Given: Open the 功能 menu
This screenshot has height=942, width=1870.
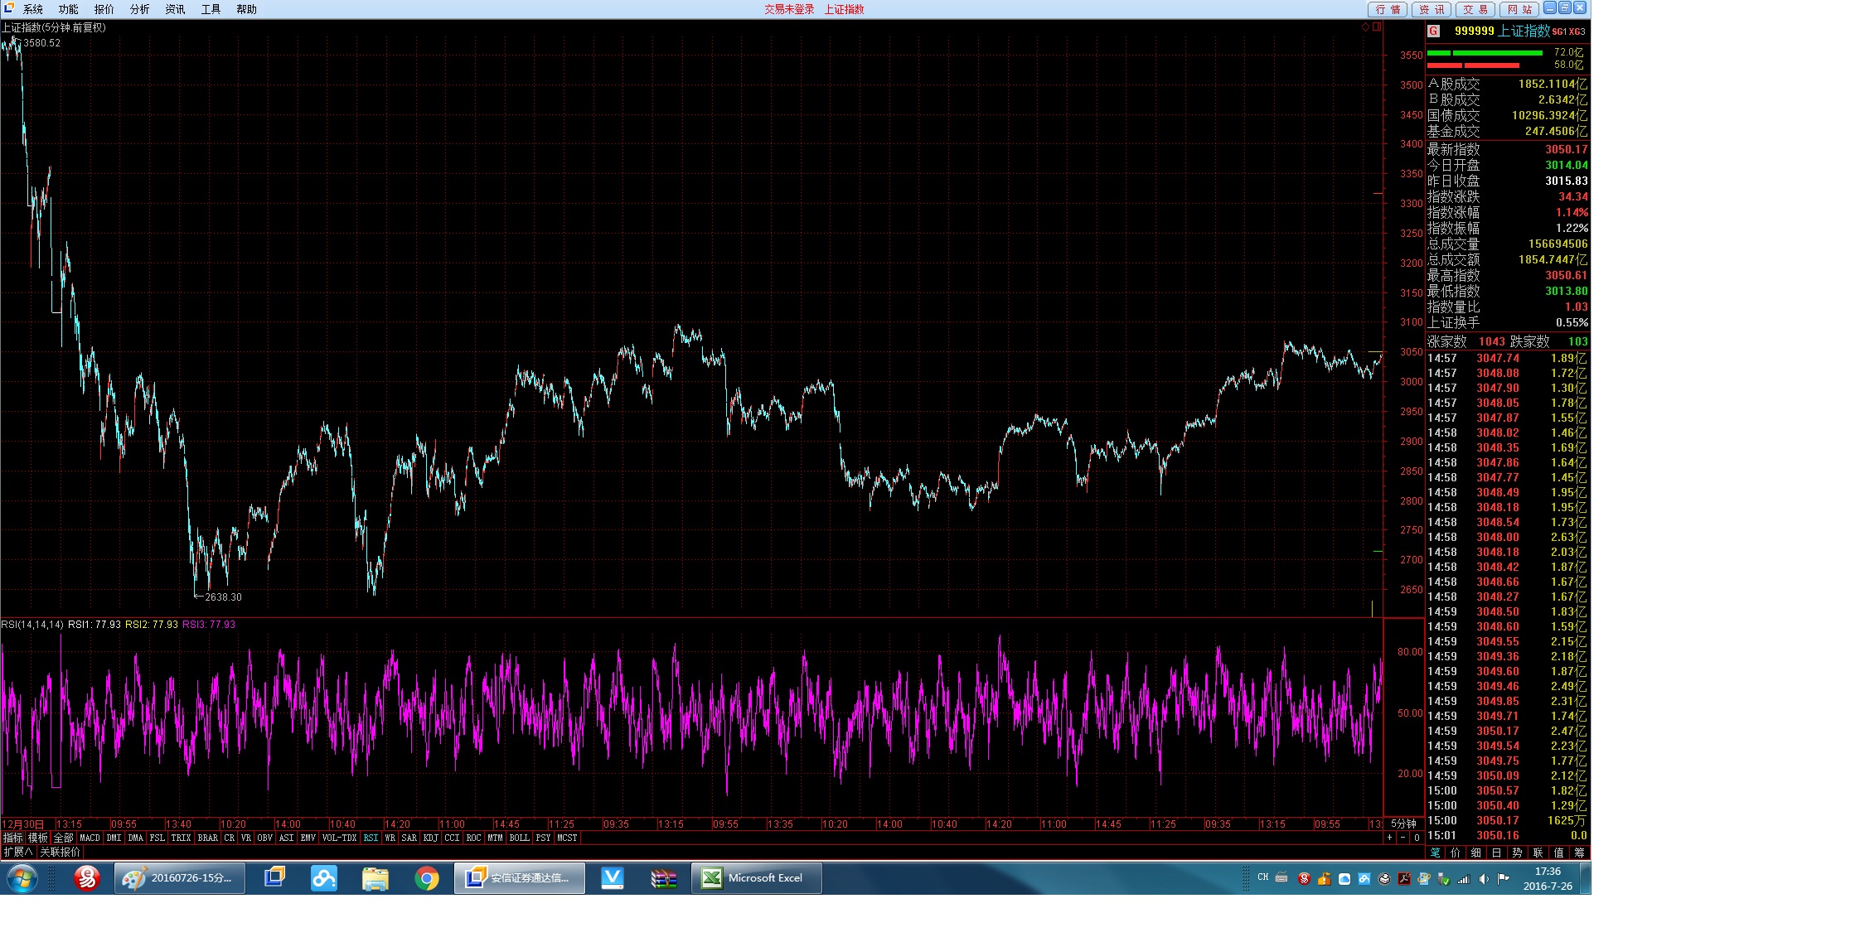Looking at the screenshot, I should pos(69,9).
